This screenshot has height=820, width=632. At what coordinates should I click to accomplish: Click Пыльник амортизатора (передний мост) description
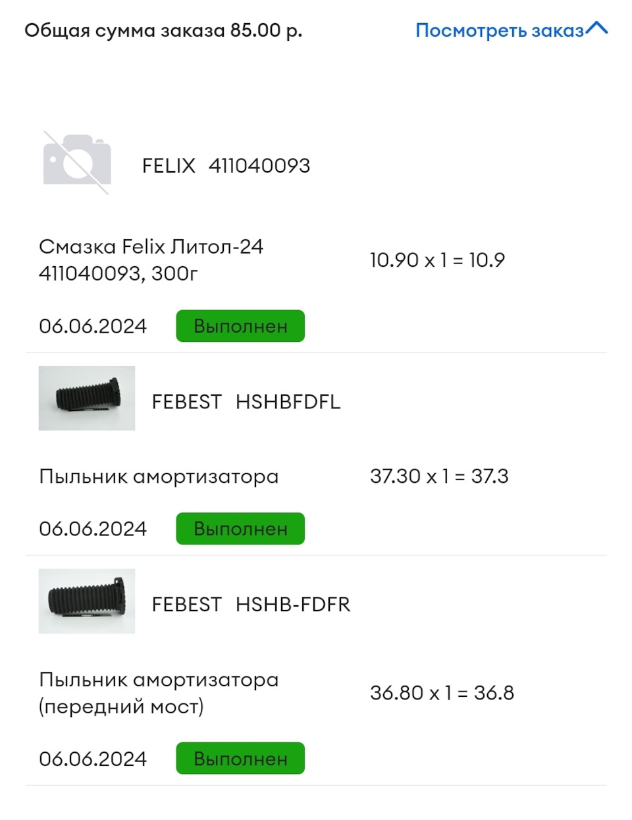pos(158,693)
